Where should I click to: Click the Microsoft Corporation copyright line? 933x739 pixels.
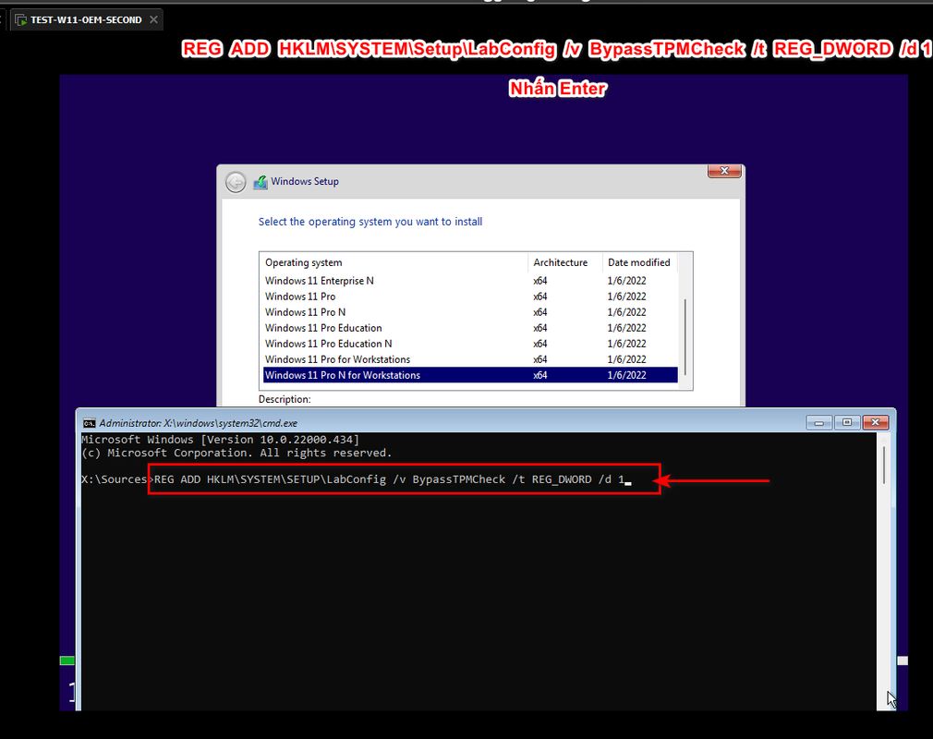236,454
